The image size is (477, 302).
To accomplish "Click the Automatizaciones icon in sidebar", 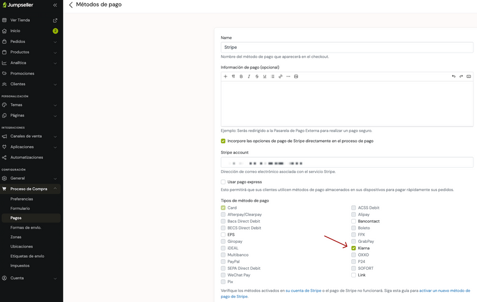I will tap(4, 158).
